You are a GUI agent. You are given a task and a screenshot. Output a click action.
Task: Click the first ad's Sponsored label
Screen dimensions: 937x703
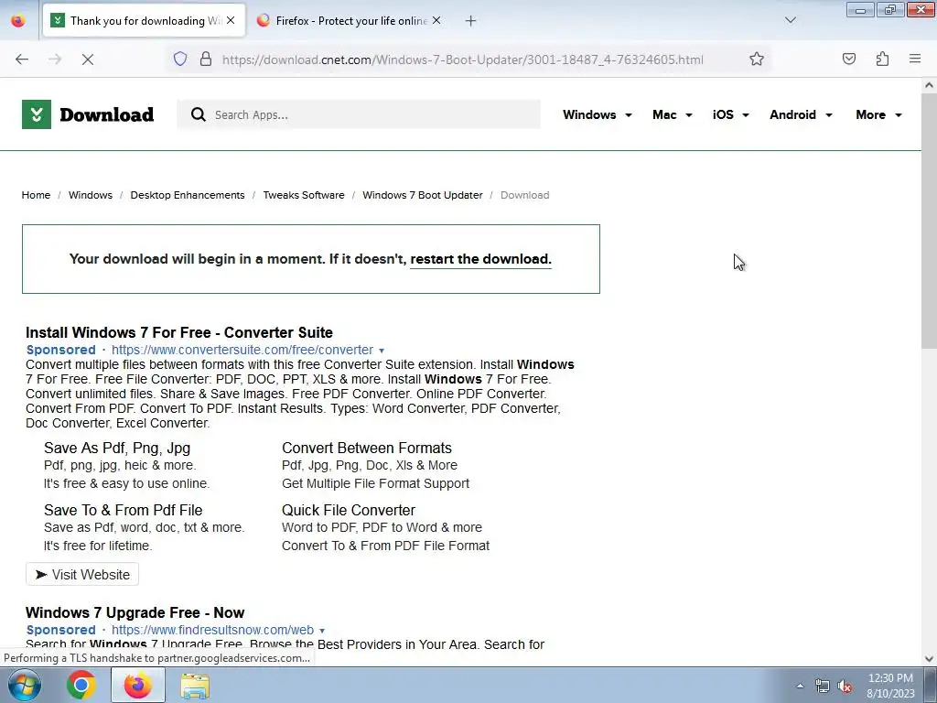pyautogui.click(x=61, y=350)
